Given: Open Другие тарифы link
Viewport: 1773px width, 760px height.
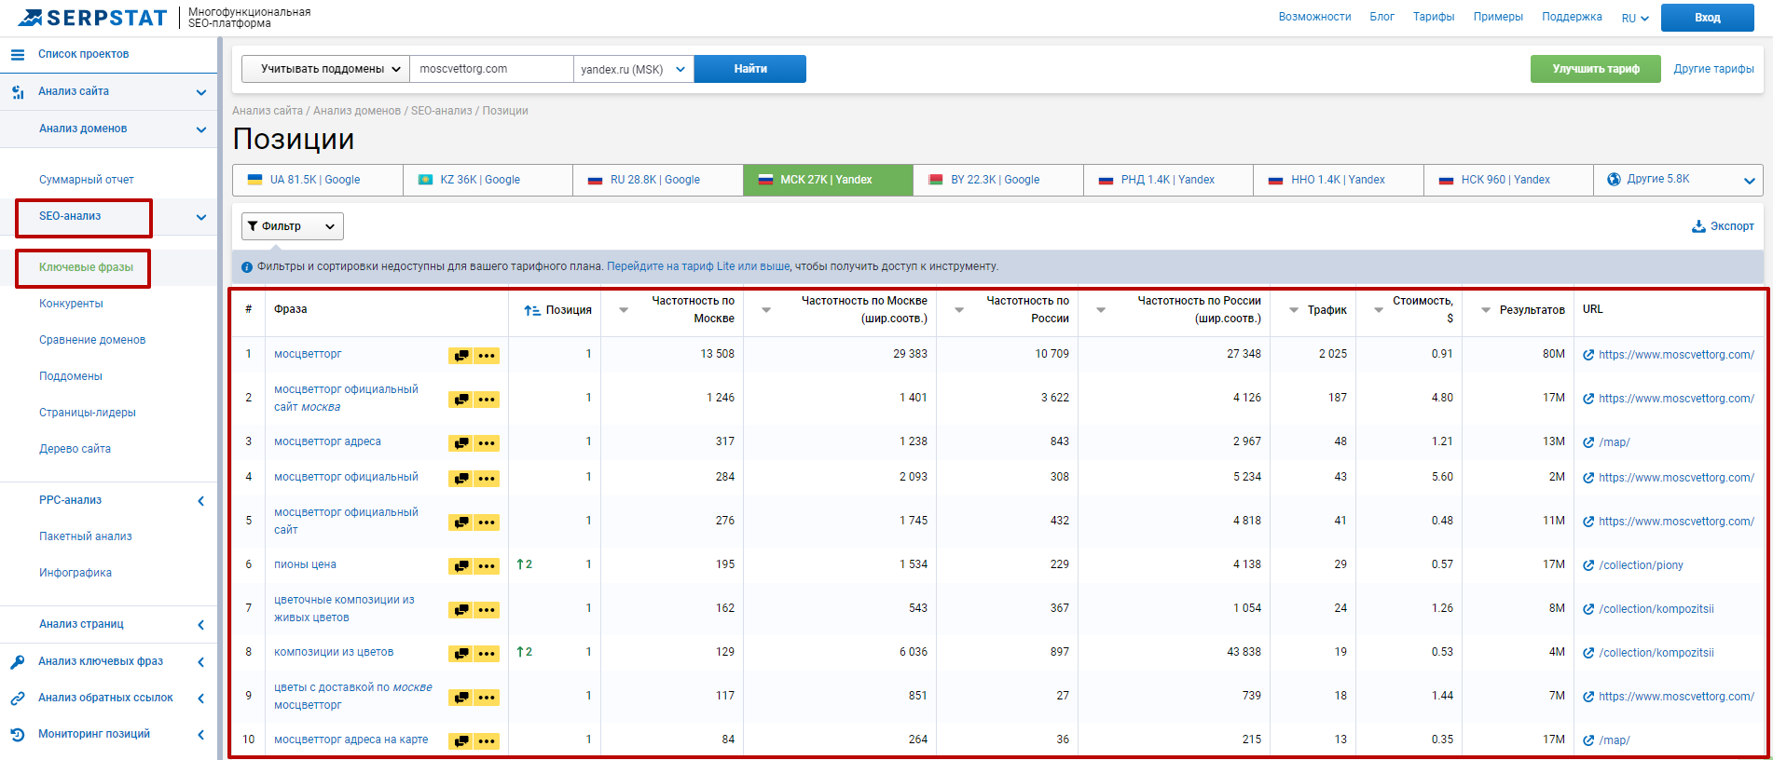Looking at the screenshot, I should (1713, 69).
